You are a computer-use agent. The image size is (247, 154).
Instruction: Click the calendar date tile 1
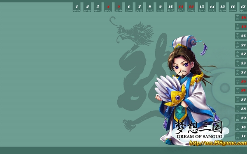(x=77, y=7)
